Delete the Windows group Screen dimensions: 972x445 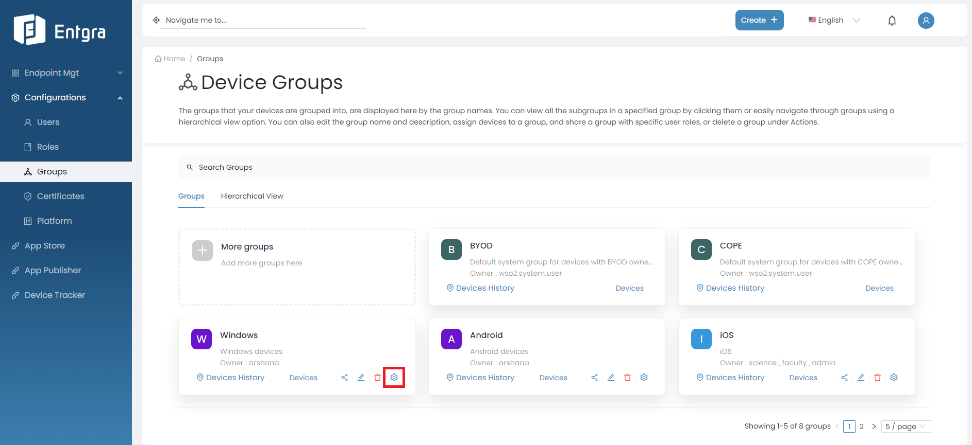point(378,378)
